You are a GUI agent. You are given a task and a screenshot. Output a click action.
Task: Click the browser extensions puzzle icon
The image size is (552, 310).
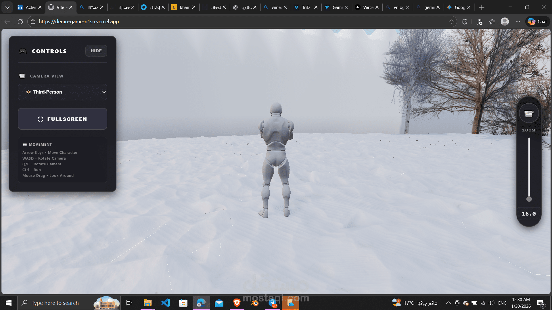pyautogui.click(x=464, y=22)
